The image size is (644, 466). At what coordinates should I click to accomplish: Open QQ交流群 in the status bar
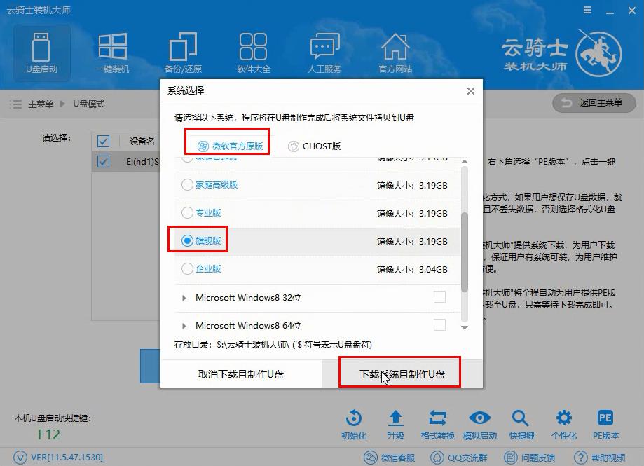(x=459, y=458)
